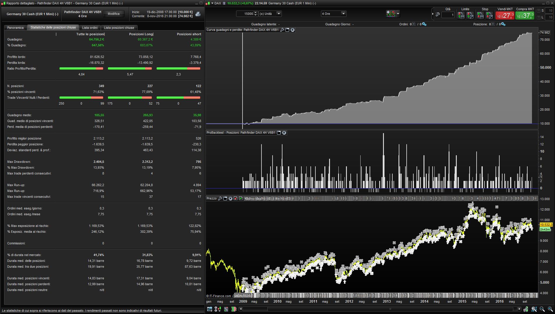This screenshot has height=314, width=555.
Task: Click the L value field showing 10
Action: [x=549, y=17]
